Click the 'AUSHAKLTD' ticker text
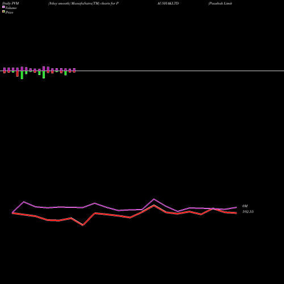Viewport: 284px width, 284px height. [168, 3]
